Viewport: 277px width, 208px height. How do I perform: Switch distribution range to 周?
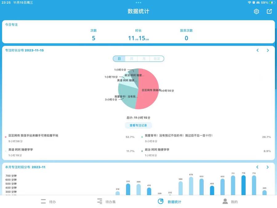coord(131,59)
